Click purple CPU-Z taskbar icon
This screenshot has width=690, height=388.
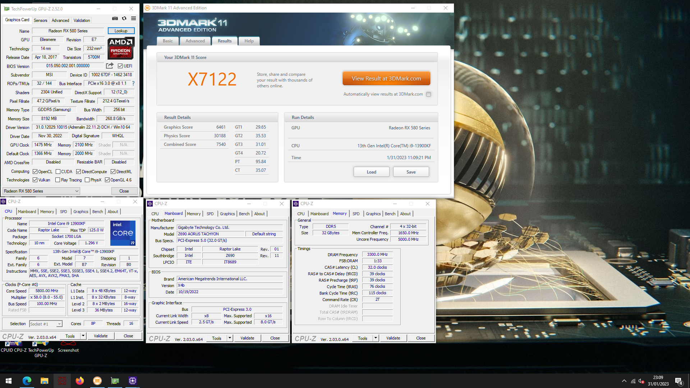click(x=133, y=381)
